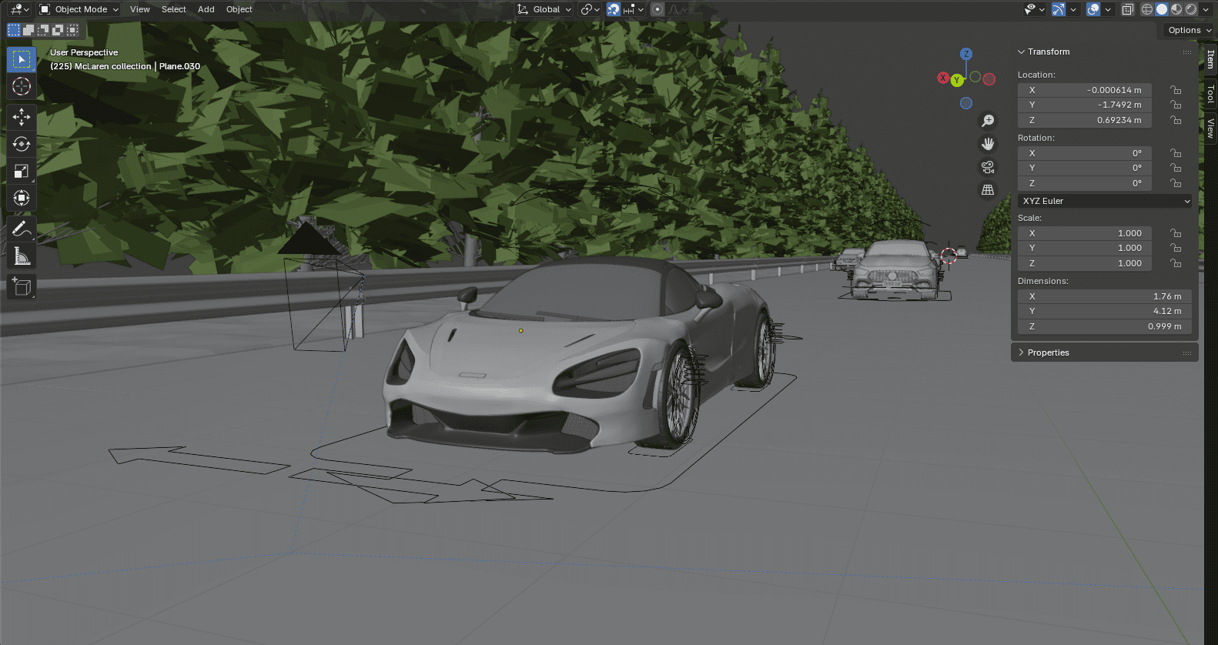Switch to Wireframe viewport shading
1218x645 pixels.
tap(1147, 9)
